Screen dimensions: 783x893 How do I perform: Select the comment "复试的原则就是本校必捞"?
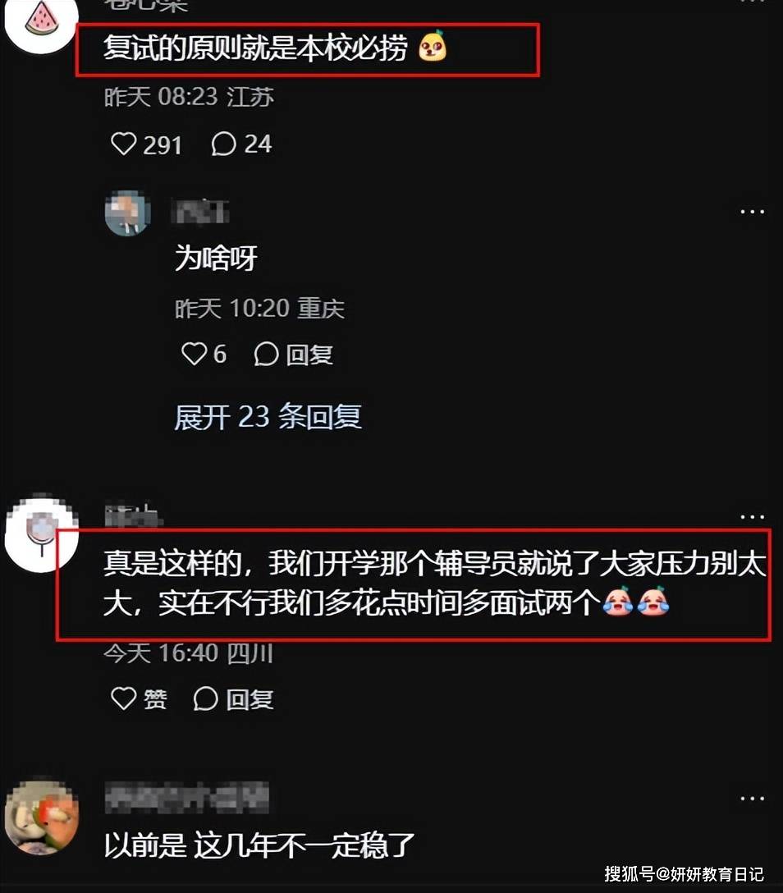pos(256,48)
